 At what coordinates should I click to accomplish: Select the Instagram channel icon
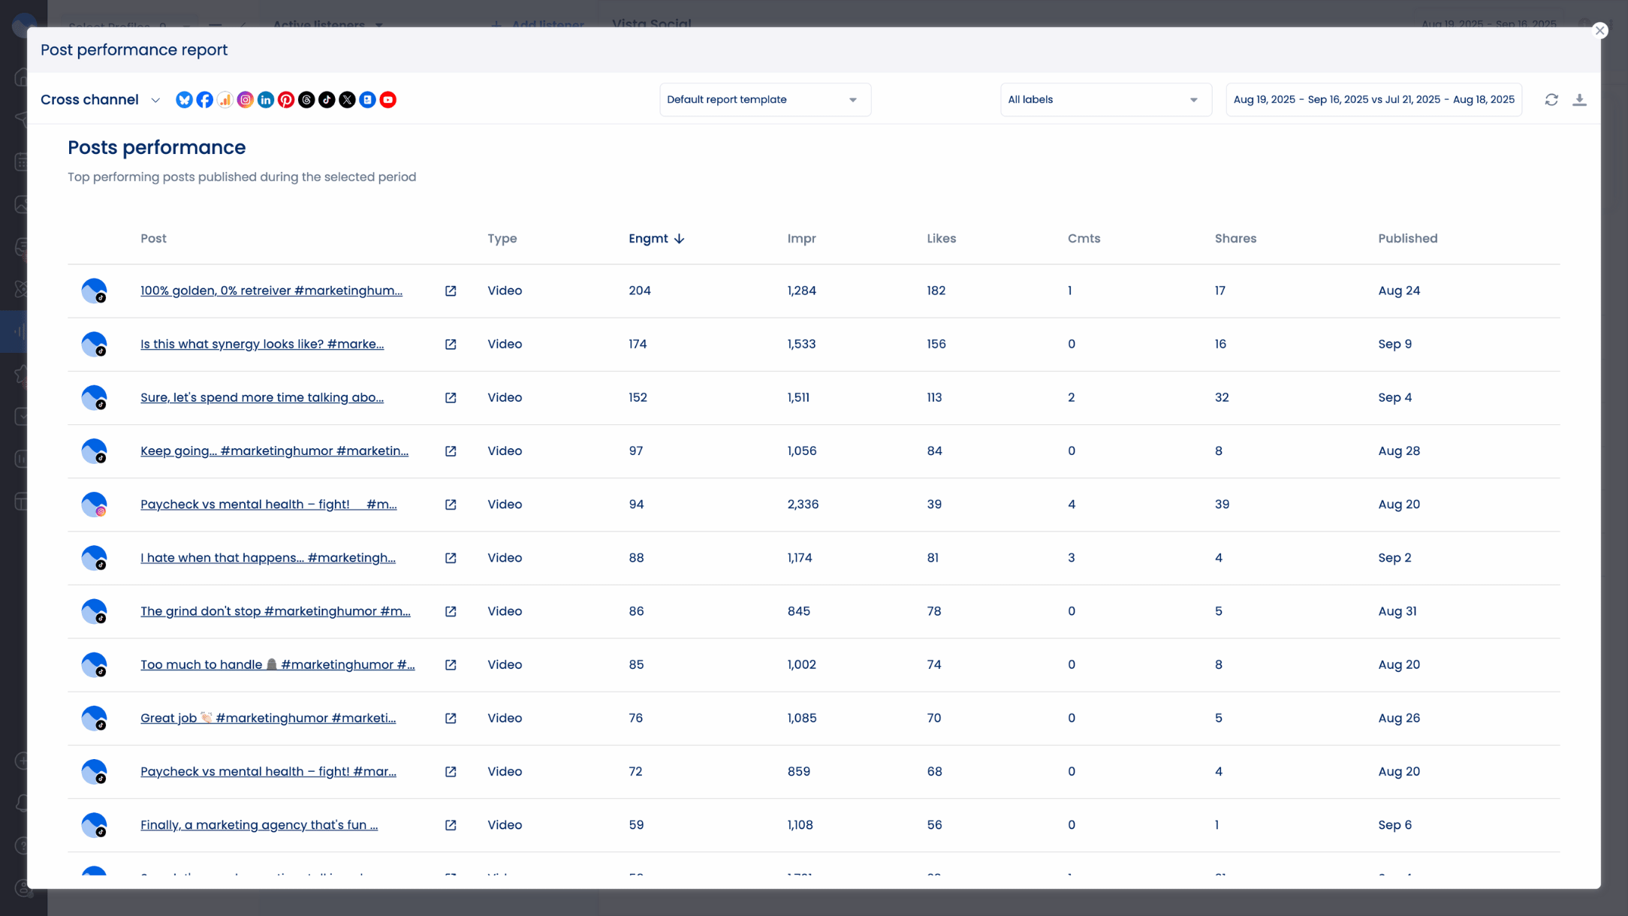tap(246, 99)
